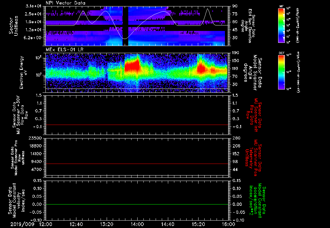330x228 pixels.
Task: Click the 14:40 time axis label
Action: tap(168, 224)
